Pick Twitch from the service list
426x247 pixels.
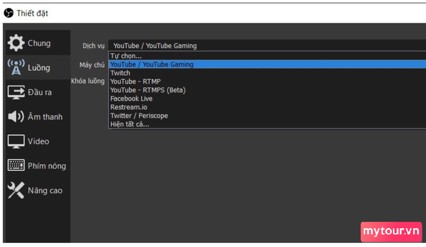click(x=267, y=73)
